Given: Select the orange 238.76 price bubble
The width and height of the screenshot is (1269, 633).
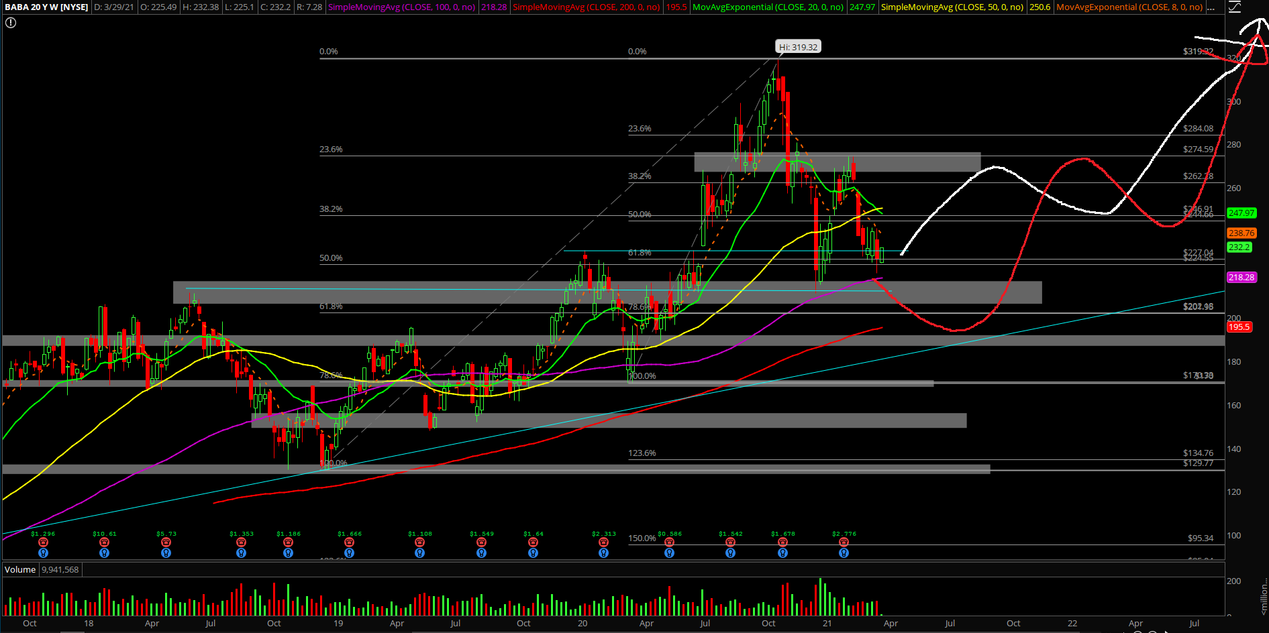Looking at the screenshot, I should [x=1241, y=233].
